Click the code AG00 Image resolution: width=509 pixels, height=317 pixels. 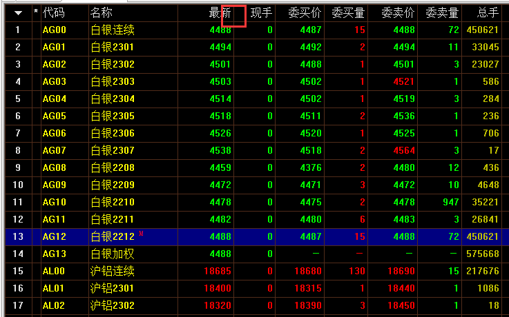[54, 30]
